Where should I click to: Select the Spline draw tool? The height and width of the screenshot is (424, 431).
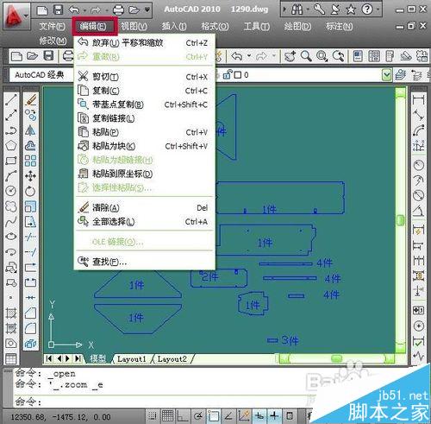[11, 221]
